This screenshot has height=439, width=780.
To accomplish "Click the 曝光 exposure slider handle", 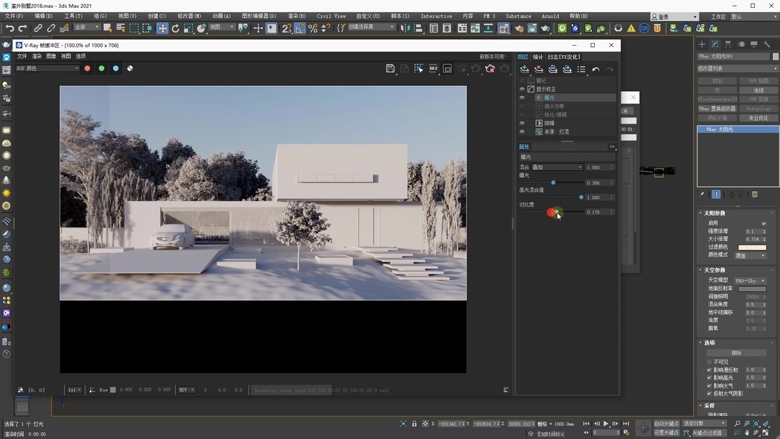I will click(553, 182).
